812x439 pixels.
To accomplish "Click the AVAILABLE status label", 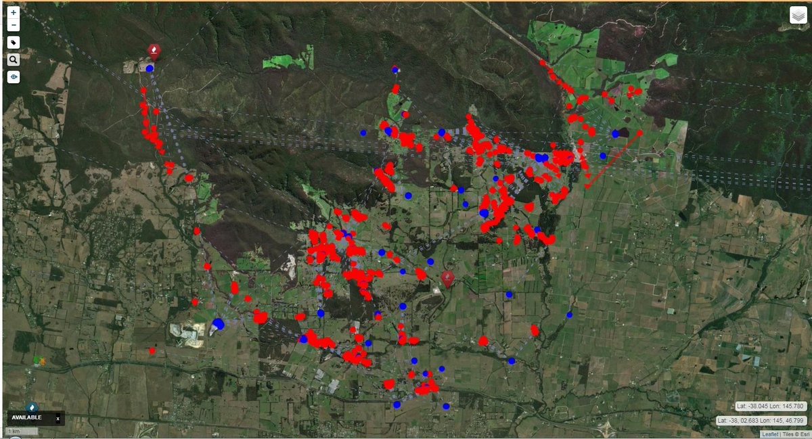I will coord(27,418).
